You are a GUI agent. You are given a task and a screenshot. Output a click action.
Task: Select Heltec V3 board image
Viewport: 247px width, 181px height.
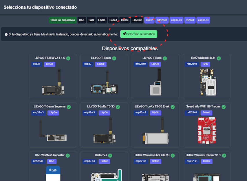pos(107,175)
